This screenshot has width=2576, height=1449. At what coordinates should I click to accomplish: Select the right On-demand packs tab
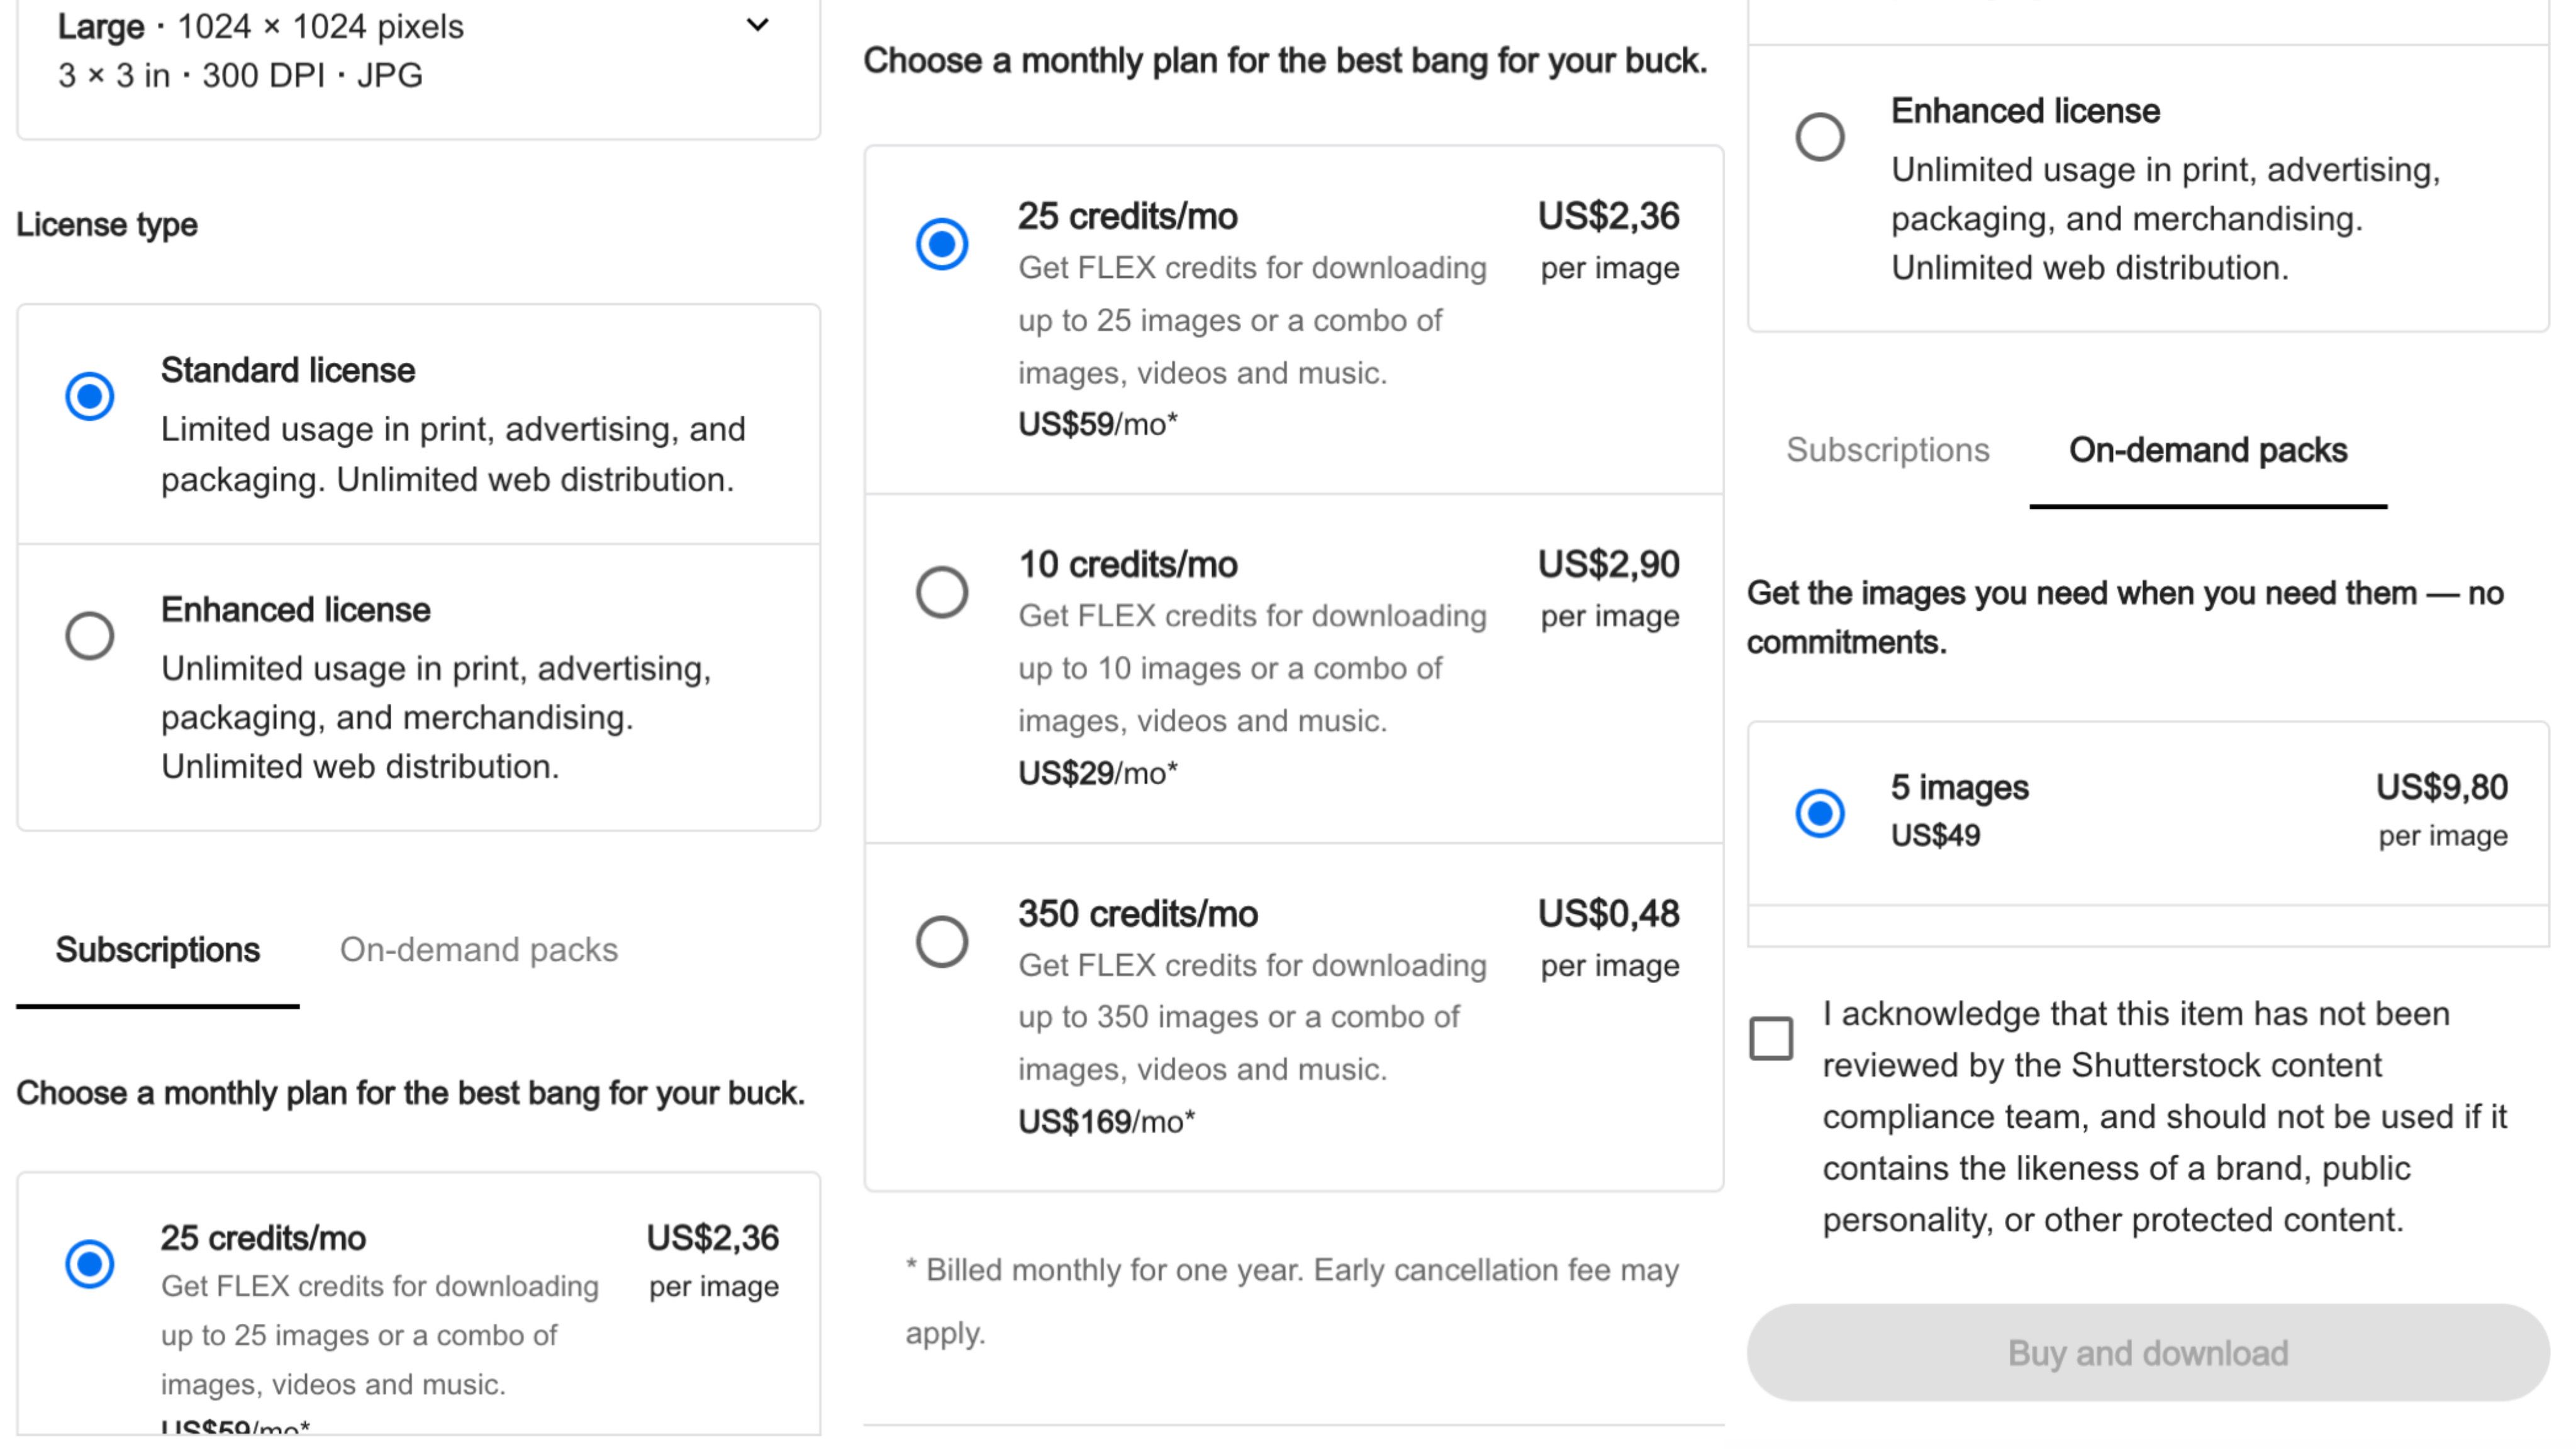[x=2208, y=450]
